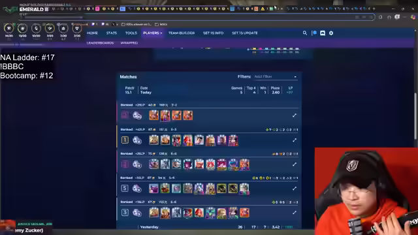Click the 1st-place badge icon
Image resolution: width=418 pixels, height=235 pixels.
coord(125,140)
